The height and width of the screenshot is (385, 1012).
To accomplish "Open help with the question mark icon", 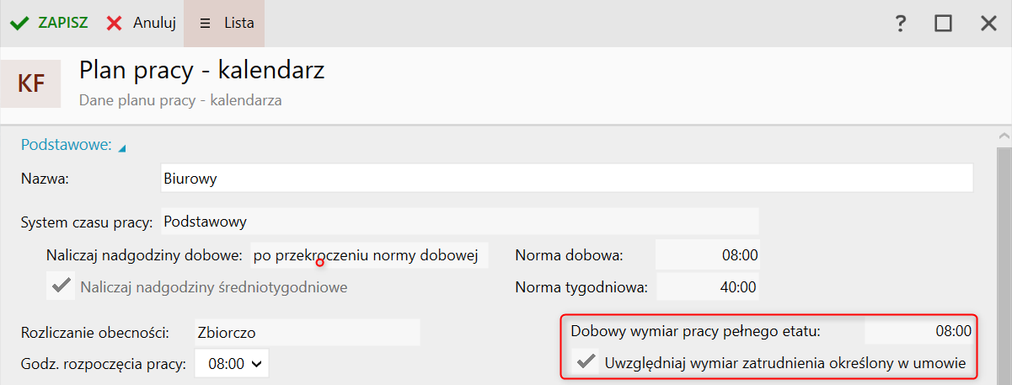I will (901, 24).
